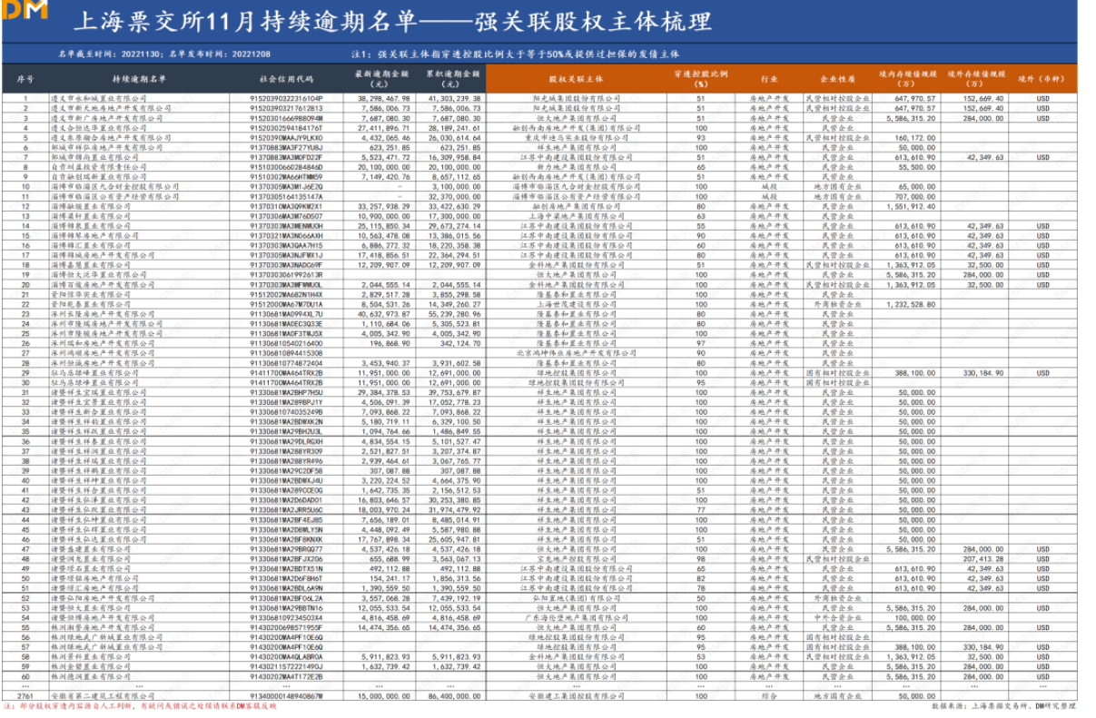
Task: Select the 股权关联主体 column header
Action: click(576, 79)
